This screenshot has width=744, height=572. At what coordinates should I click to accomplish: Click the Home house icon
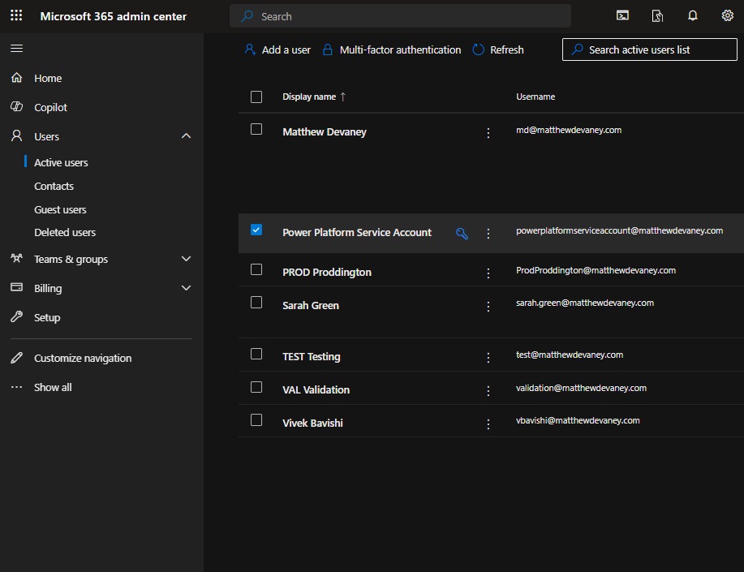16,77
